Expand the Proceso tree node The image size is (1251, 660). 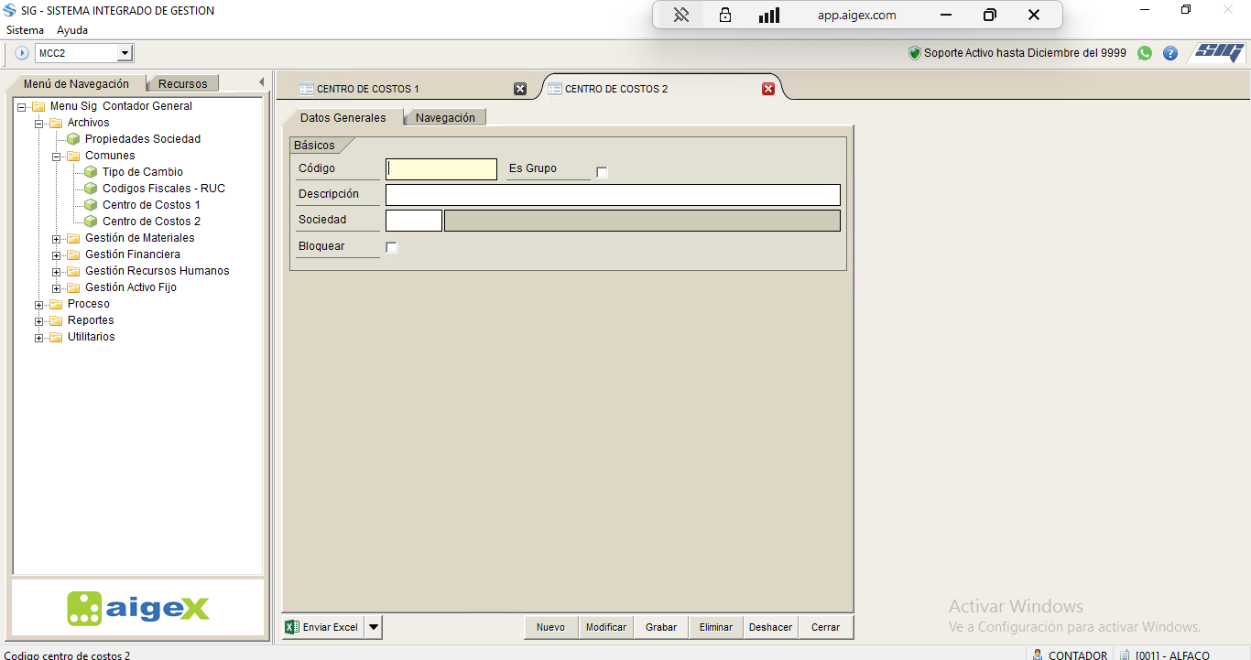38,305
